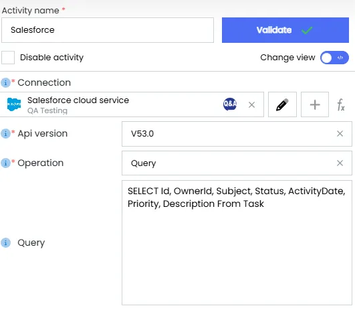Click the blue Validate button
This screenshot has height=312, width=355.
point(285,30)
